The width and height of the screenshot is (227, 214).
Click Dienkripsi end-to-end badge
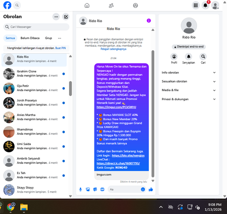coord(189,47)
